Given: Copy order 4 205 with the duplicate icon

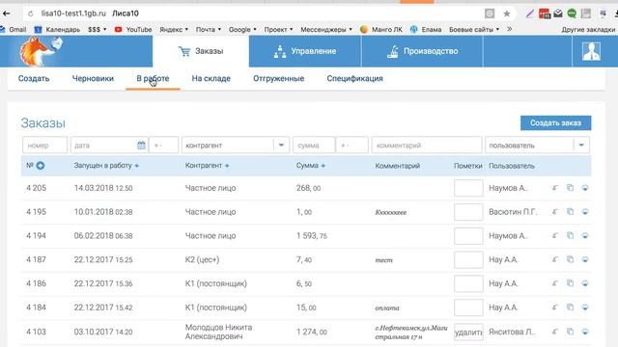Looking at the screenshot, I should (x=570, y=188).
